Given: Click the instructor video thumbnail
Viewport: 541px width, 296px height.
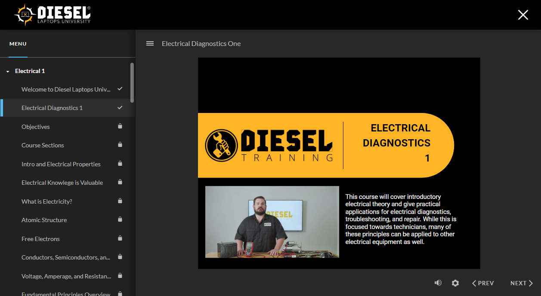Looking at the screenshot, I should pos(272,222).
